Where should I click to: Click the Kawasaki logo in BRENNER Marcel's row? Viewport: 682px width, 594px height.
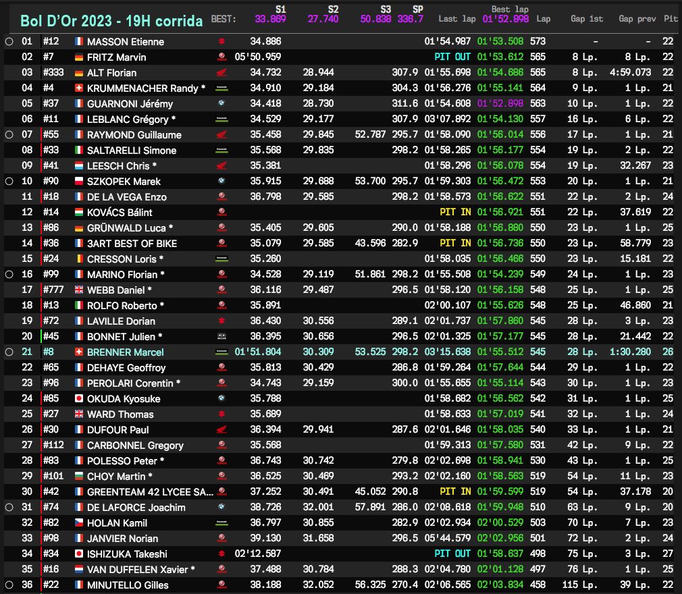pos(222,352)
